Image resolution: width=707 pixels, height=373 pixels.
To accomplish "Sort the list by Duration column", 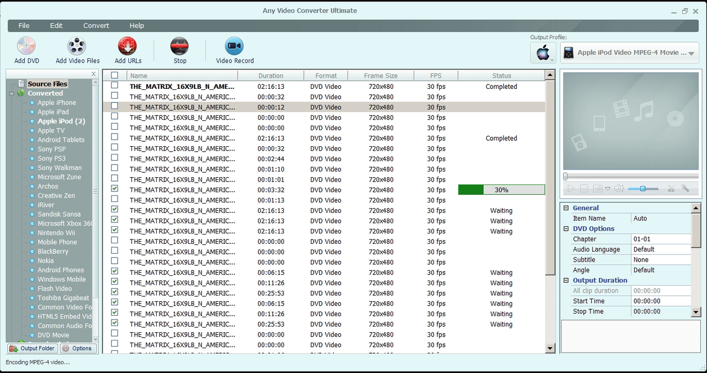I will click(271, 76).
